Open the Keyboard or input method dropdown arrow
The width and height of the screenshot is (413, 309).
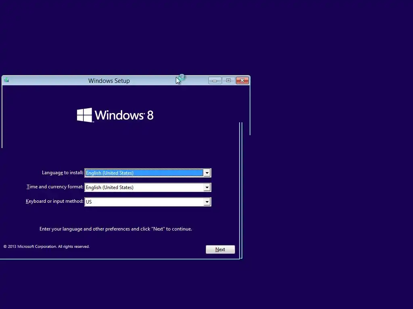(207, 202)
